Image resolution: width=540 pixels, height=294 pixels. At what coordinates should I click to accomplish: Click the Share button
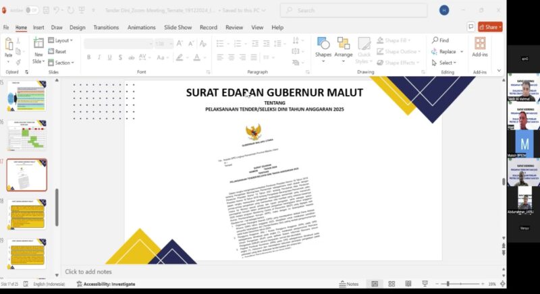490,27
